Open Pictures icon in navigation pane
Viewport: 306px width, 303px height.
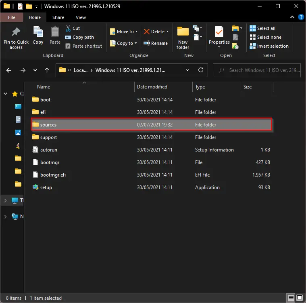click(x=18, y=133)
